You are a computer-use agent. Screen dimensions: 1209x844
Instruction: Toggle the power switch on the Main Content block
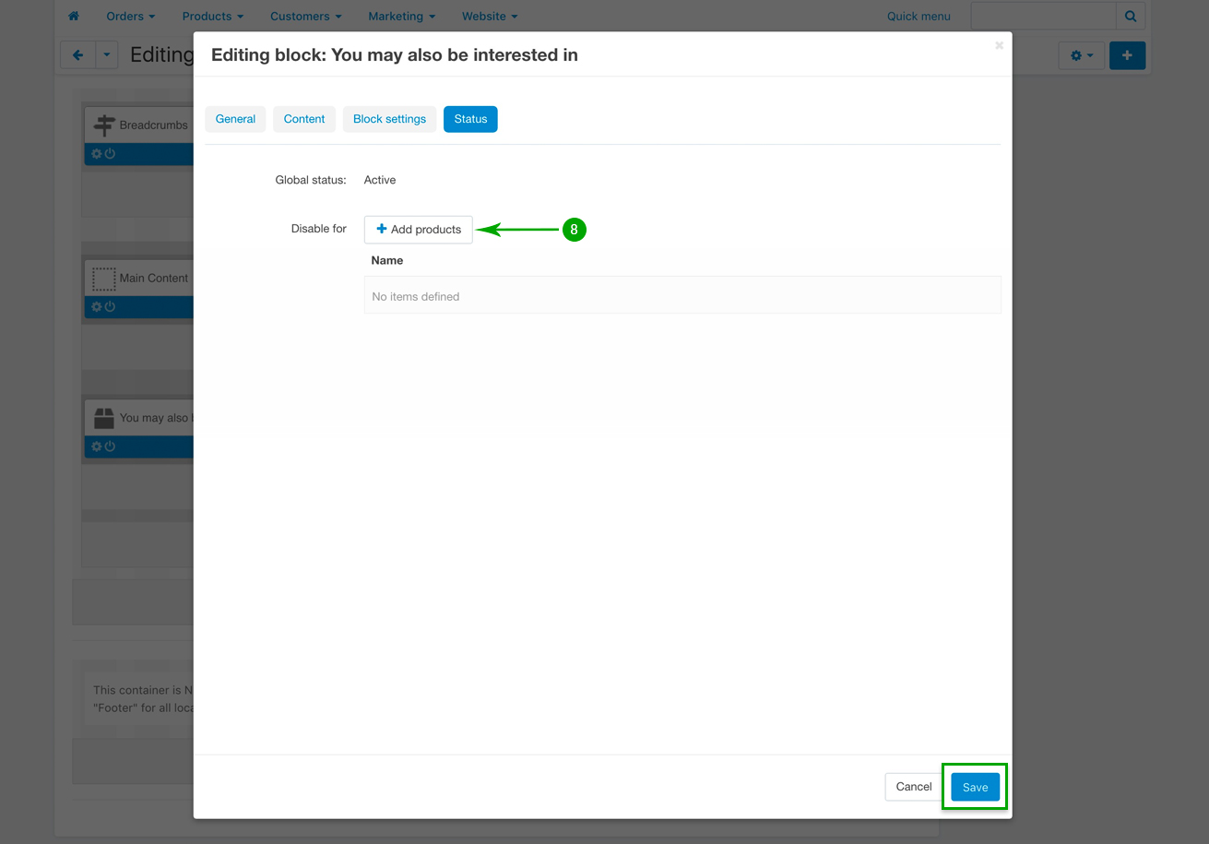110,307
